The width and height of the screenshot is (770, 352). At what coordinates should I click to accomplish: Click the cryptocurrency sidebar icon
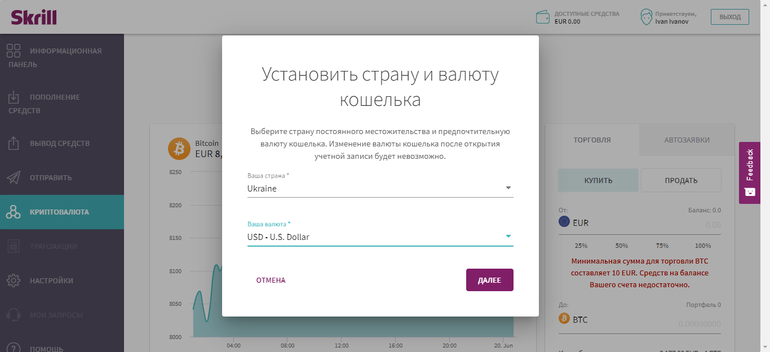click(14, 212)
